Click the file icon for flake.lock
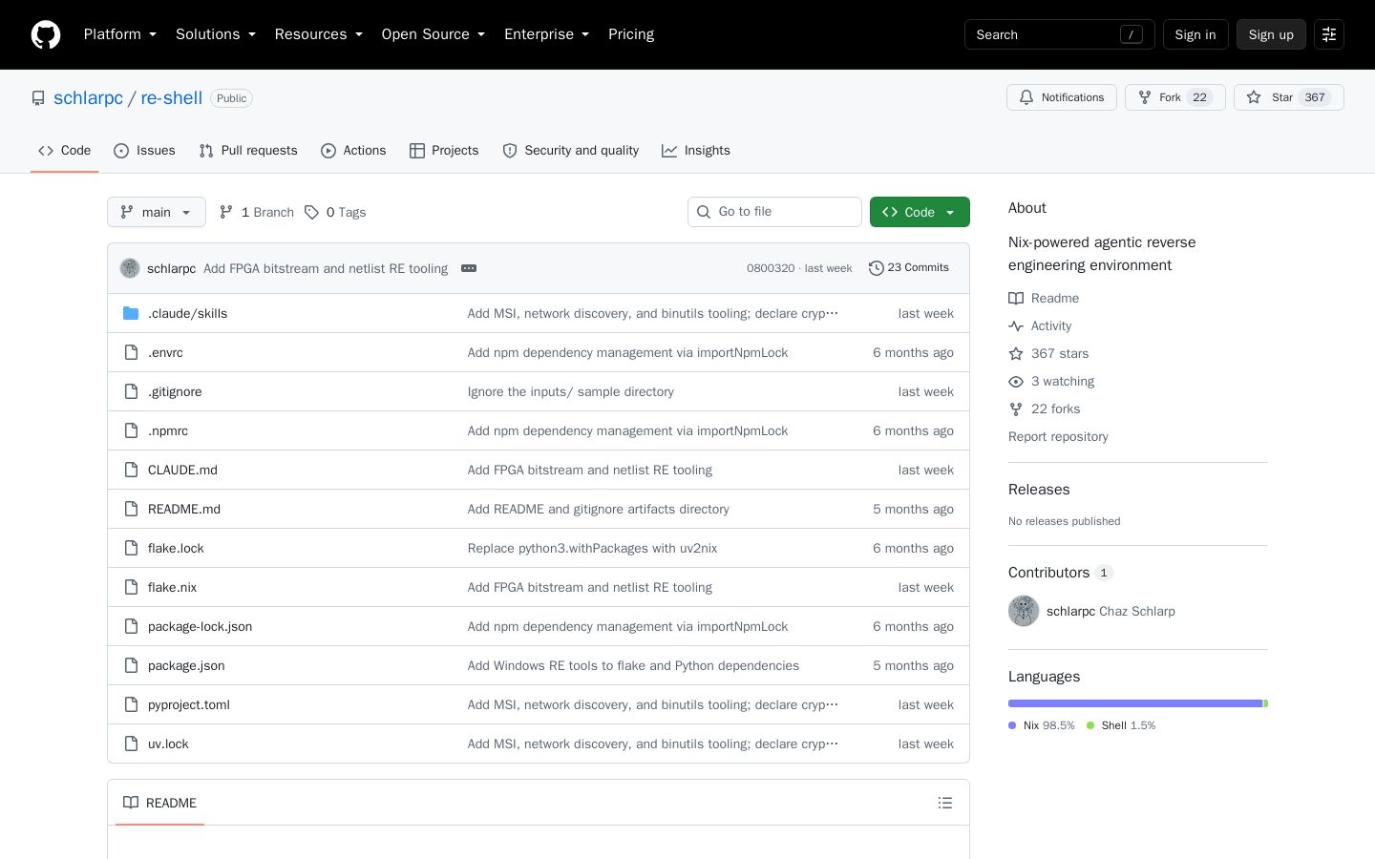The image size is (1375, 859). (131, 548)
